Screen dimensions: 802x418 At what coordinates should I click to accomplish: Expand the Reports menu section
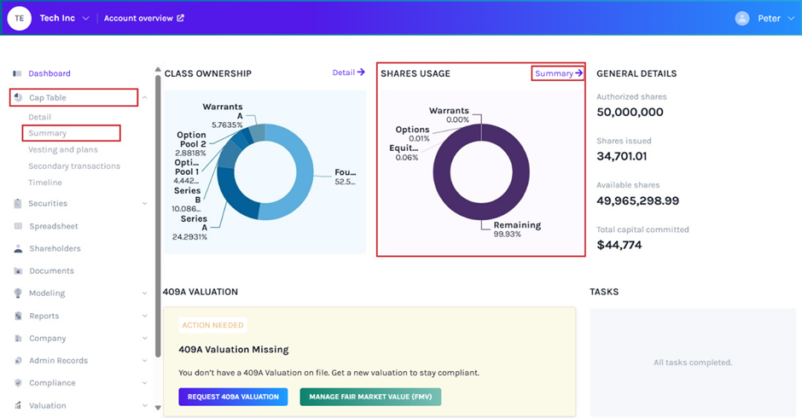144,316
